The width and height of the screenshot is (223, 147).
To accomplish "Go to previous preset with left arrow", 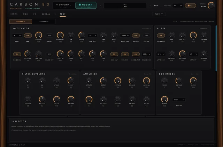I will click(x=101, y=6).
